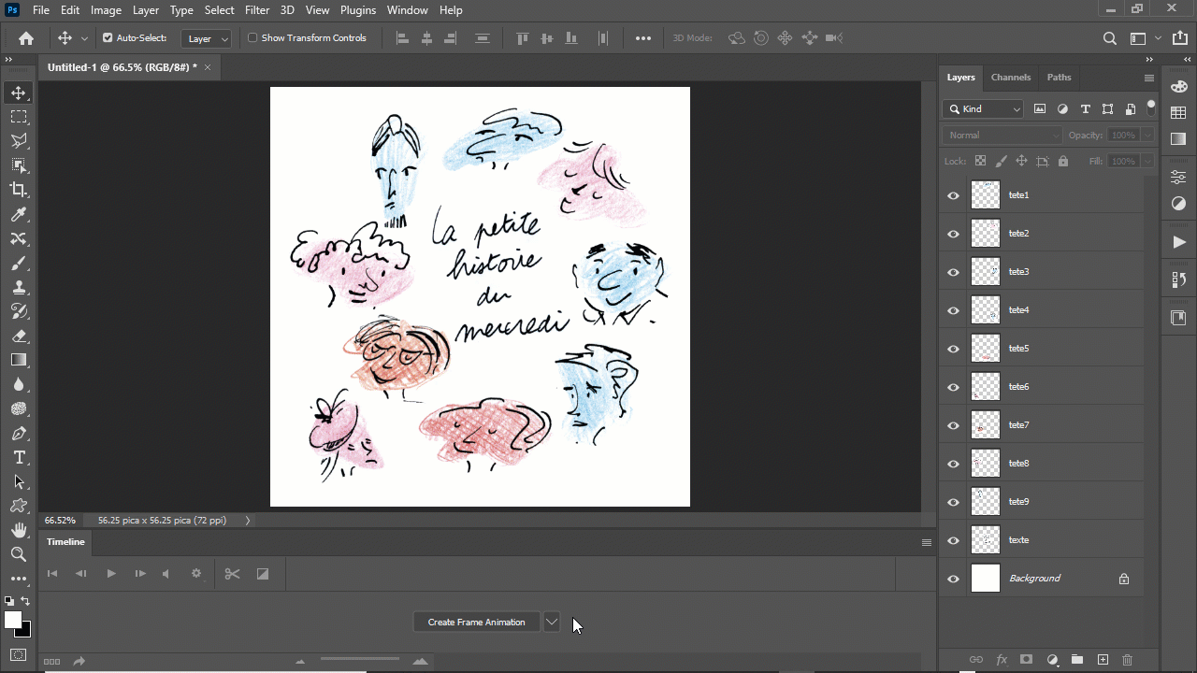Toggle Background layer visibility
1197x673 pixels.
(953, 579)
